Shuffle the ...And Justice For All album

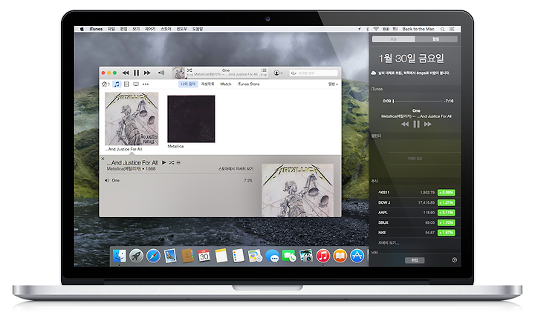tap(172, 162)
